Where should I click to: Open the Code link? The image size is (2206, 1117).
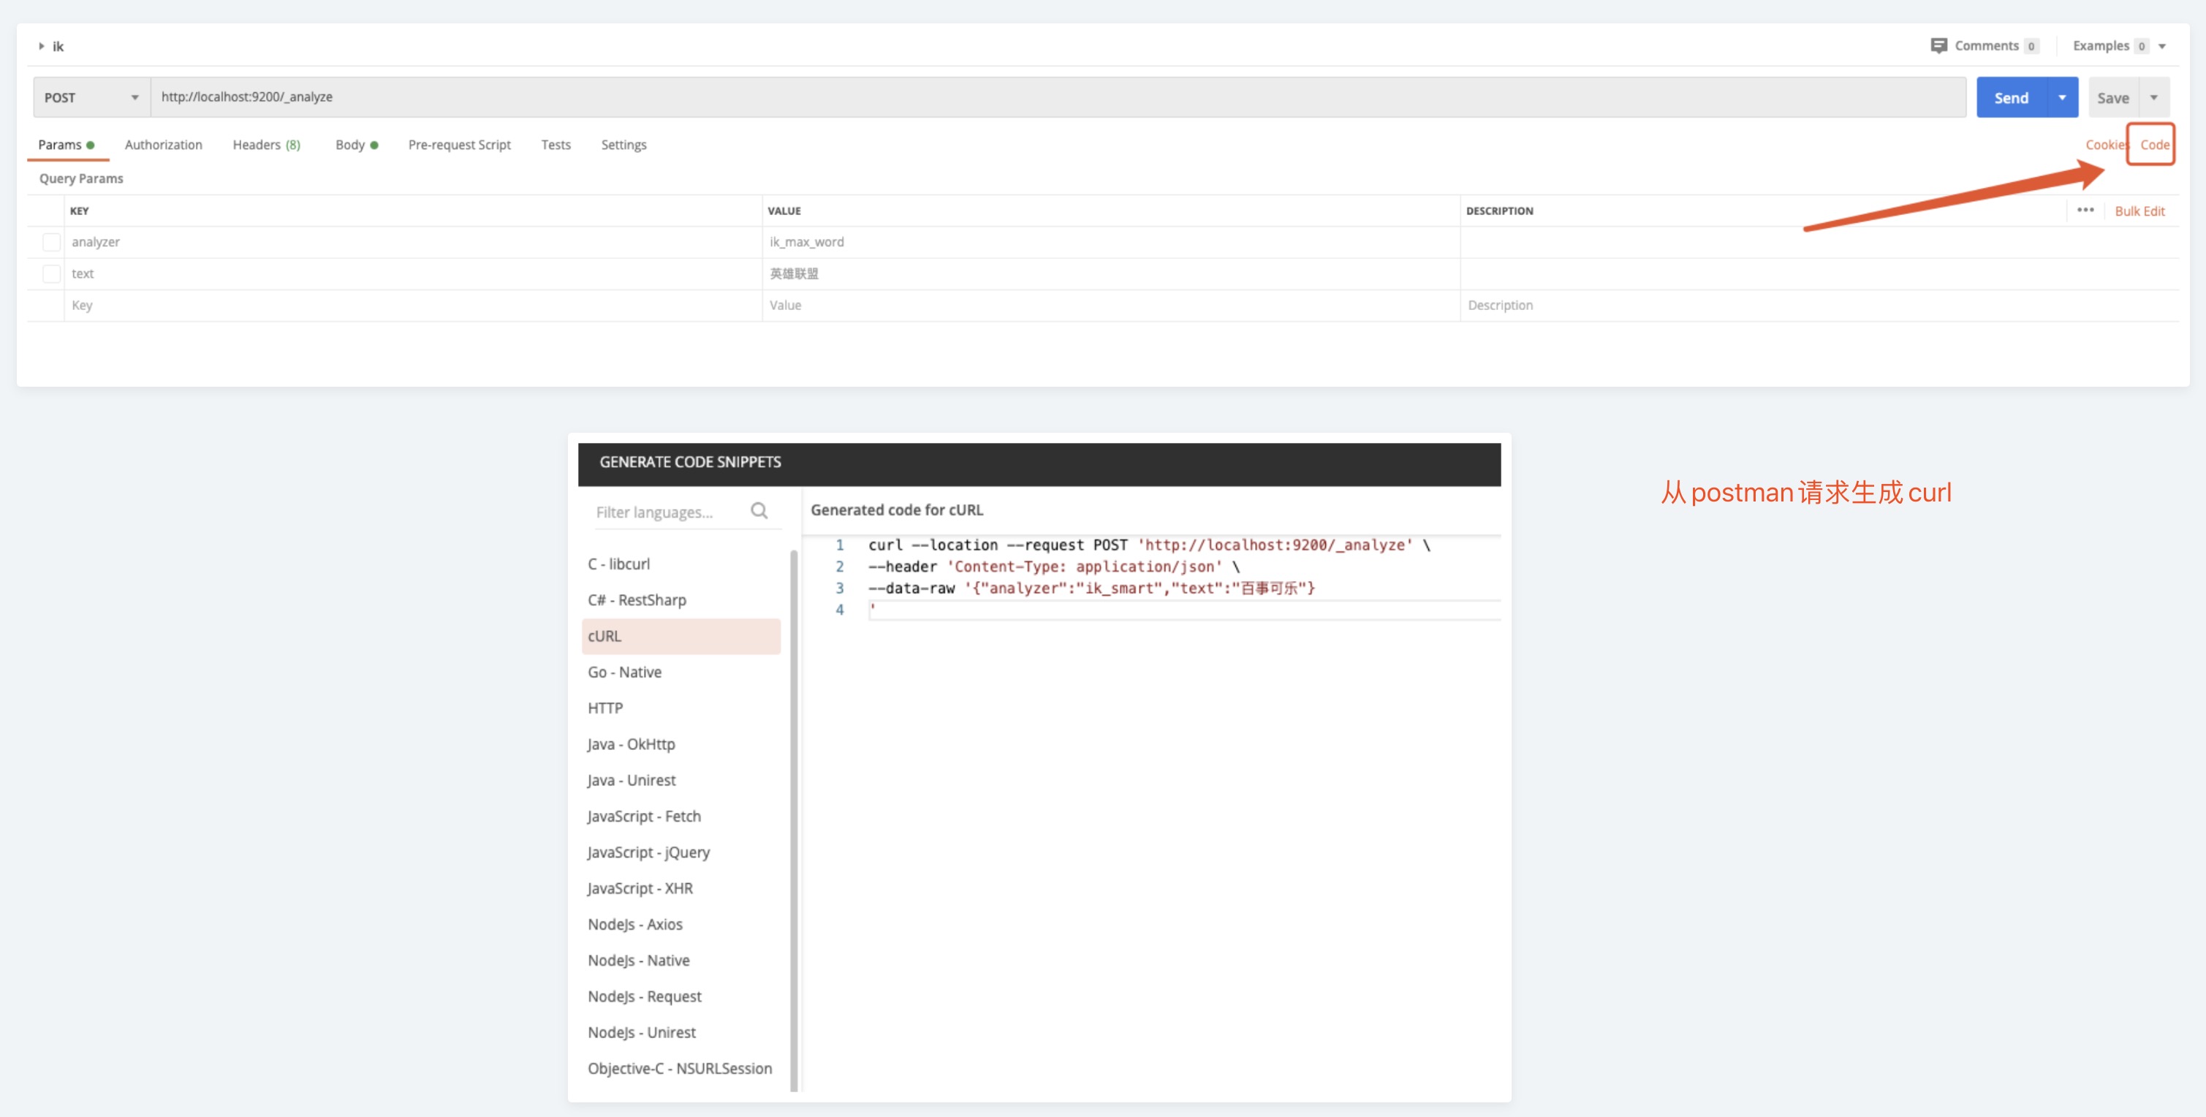[2154, 145]
